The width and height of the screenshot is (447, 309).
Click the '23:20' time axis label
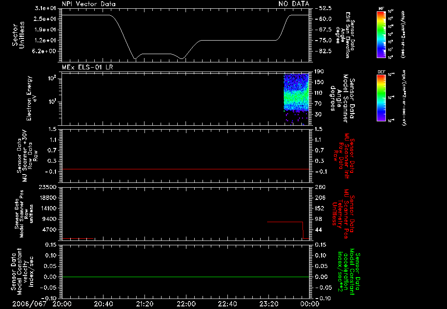(x=269, y=304)
